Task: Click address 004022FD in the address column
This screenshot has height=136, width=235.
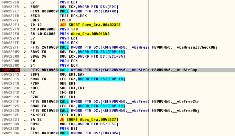Action: 10,38
